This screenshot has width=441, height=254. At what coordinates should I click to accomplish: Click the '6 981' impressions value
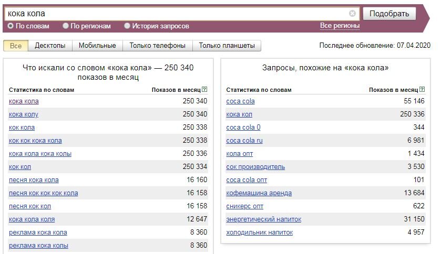pyautogui.click(x=416, y=140)
